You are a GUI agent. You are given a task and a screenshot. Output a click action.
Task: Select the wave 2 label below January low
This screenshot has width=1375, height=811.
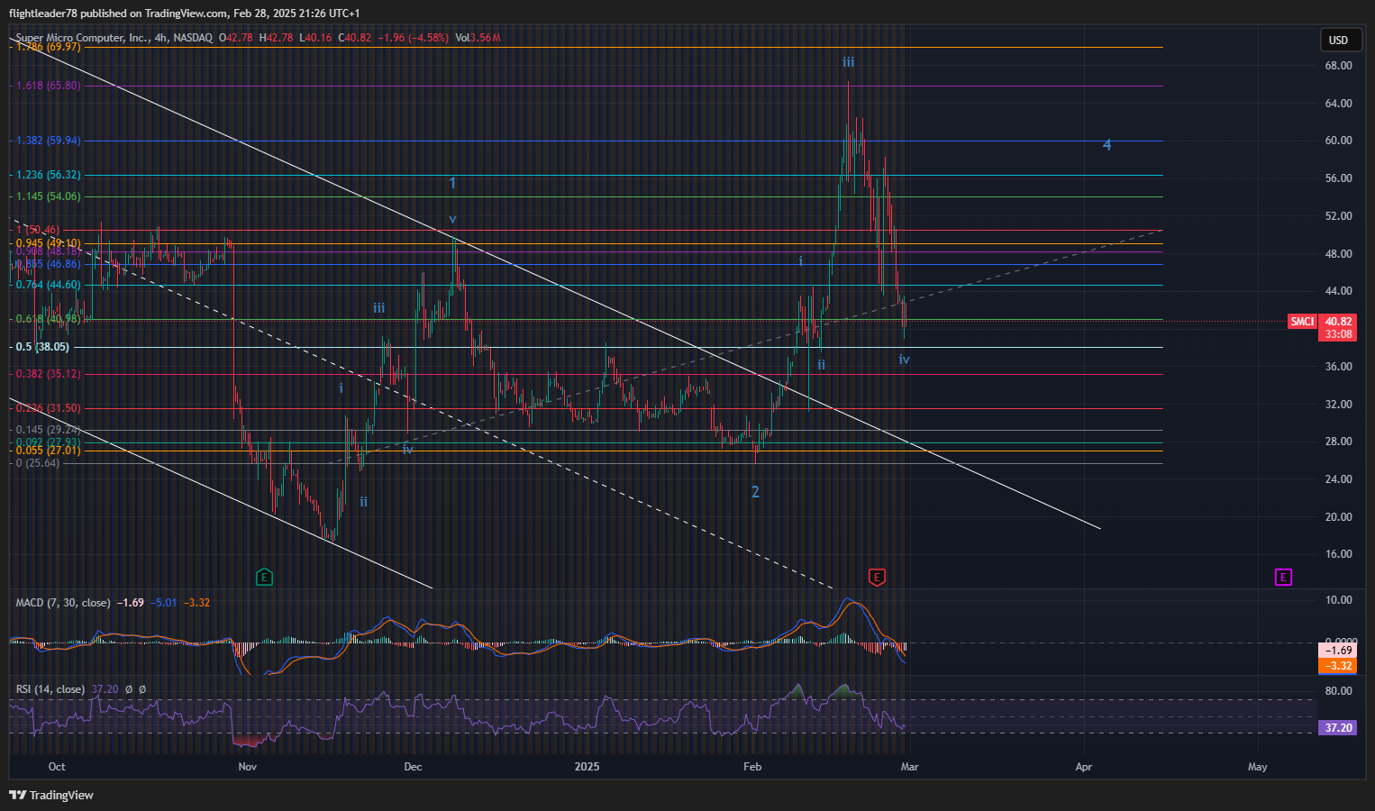coord(755,492)
